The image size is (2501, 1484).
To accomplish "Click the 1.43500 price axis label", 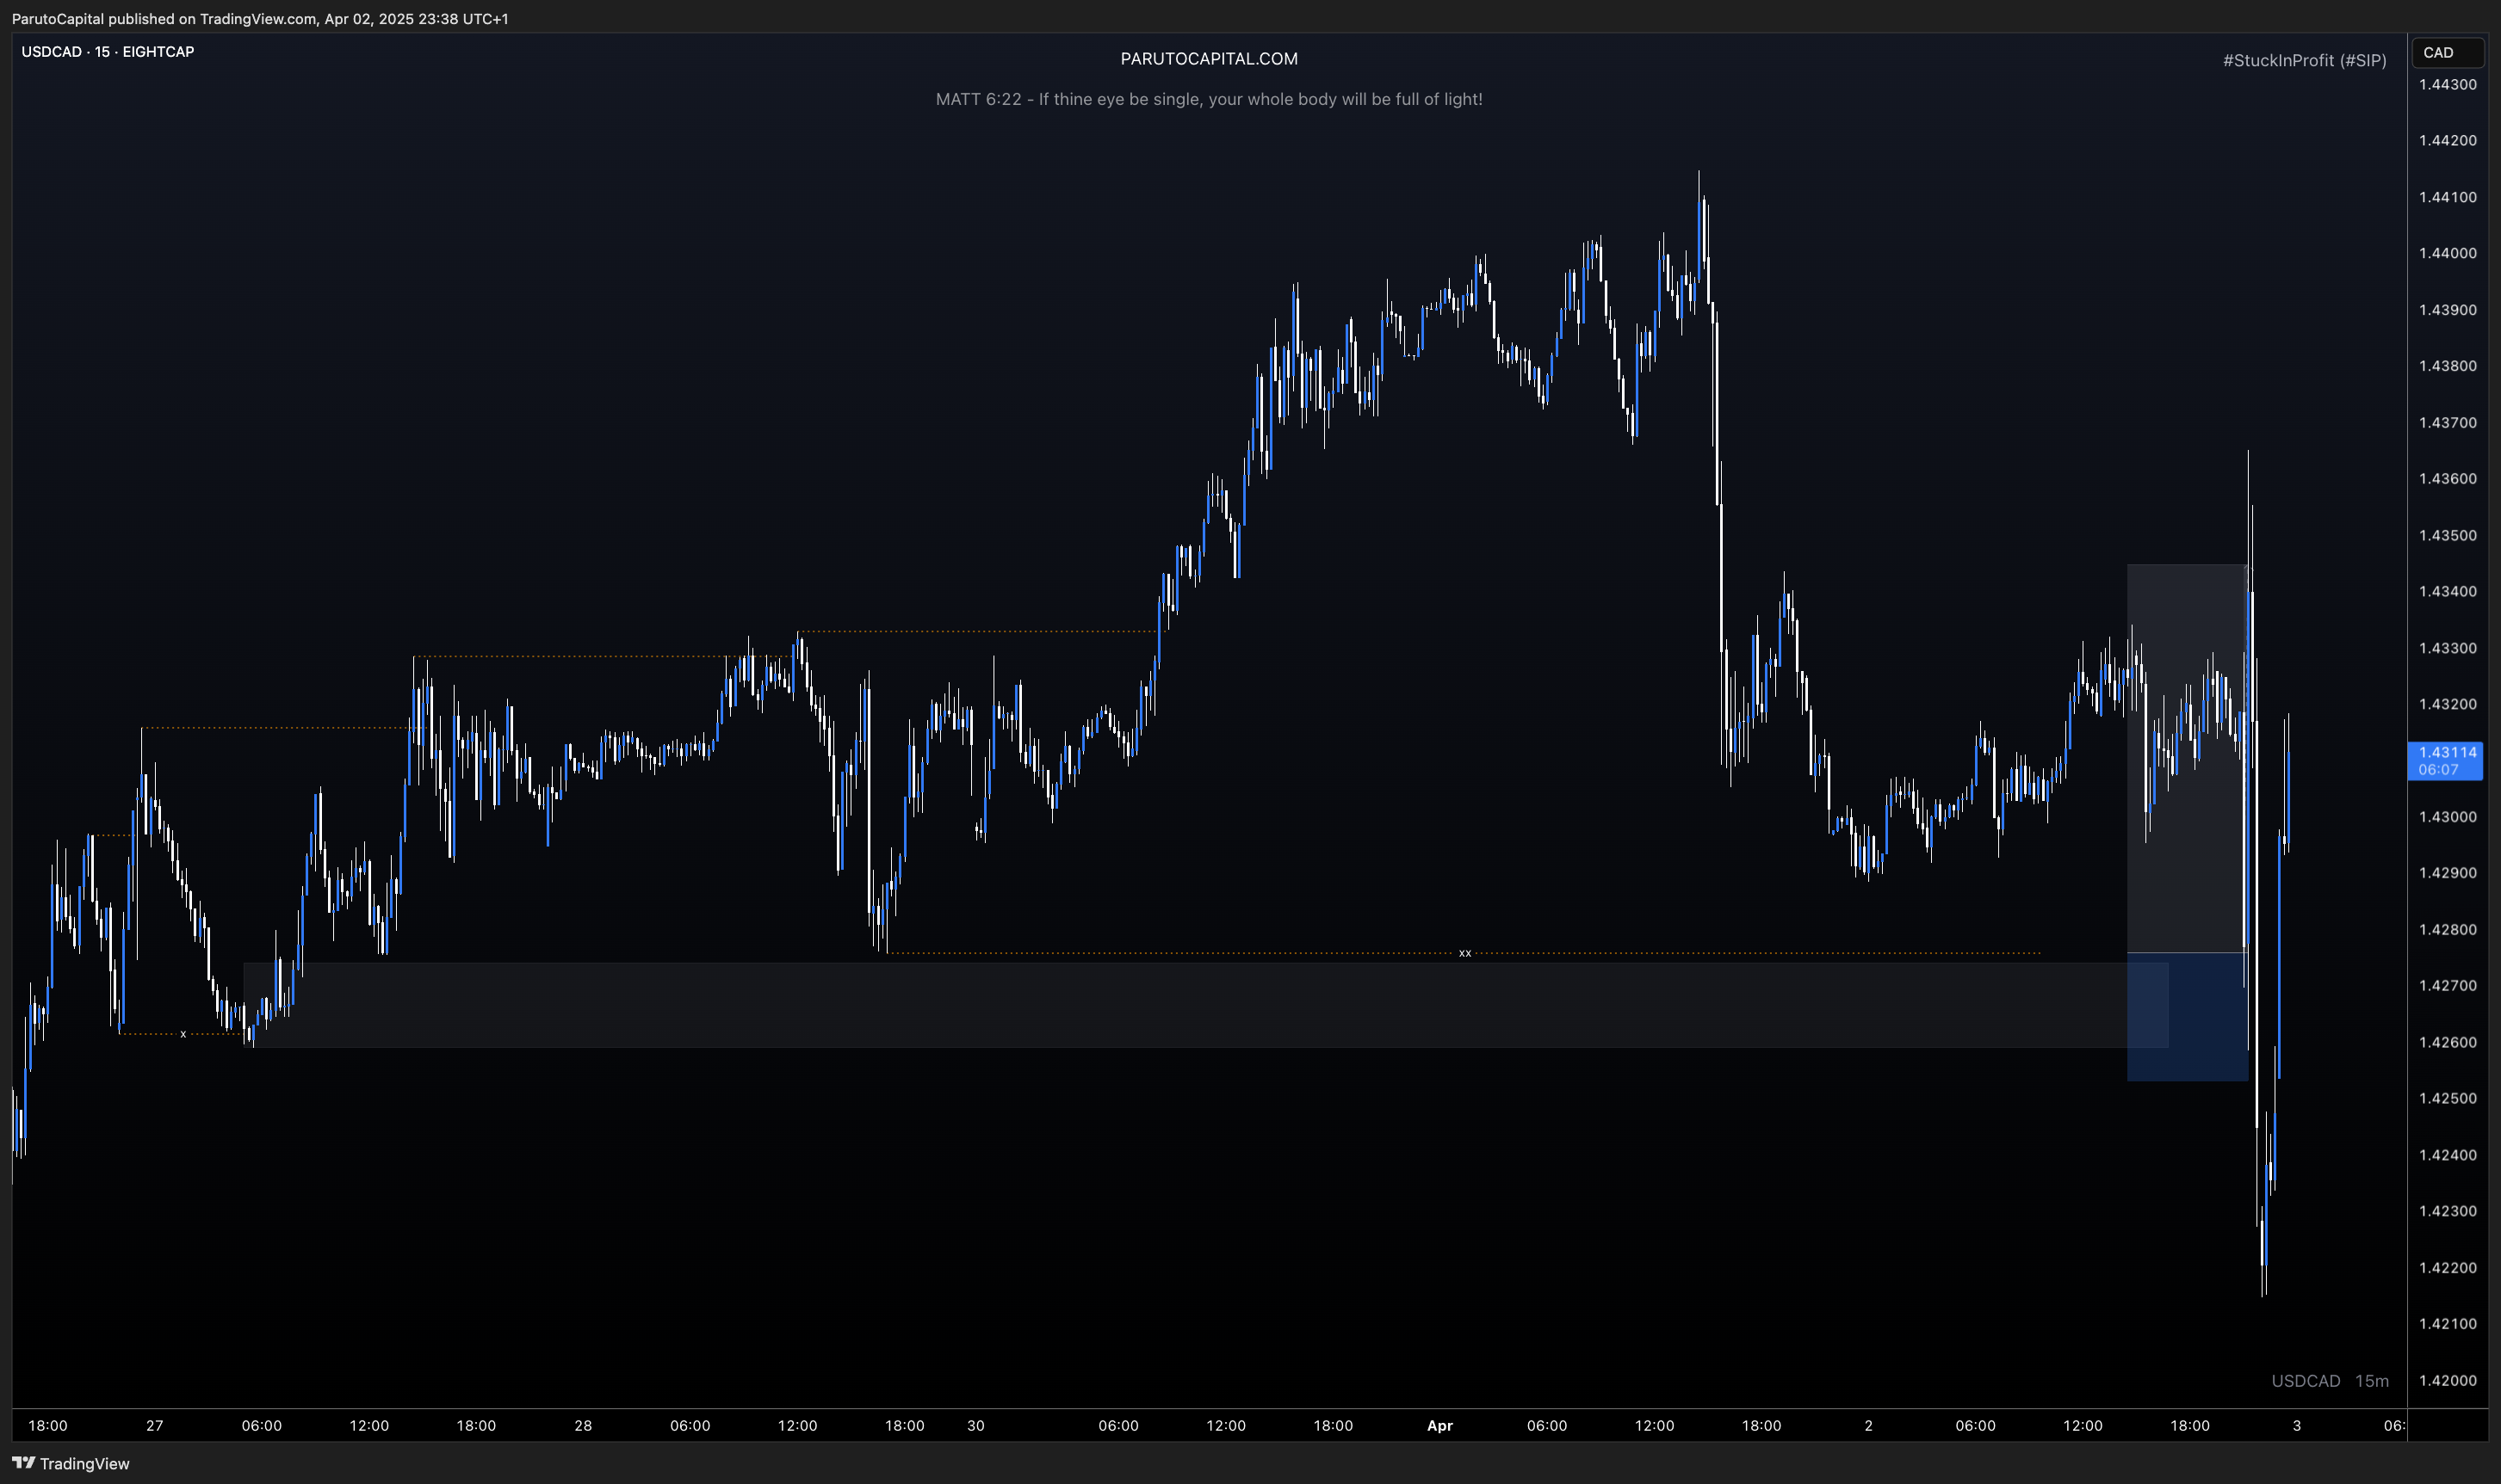I will (x=2447, y=535).
